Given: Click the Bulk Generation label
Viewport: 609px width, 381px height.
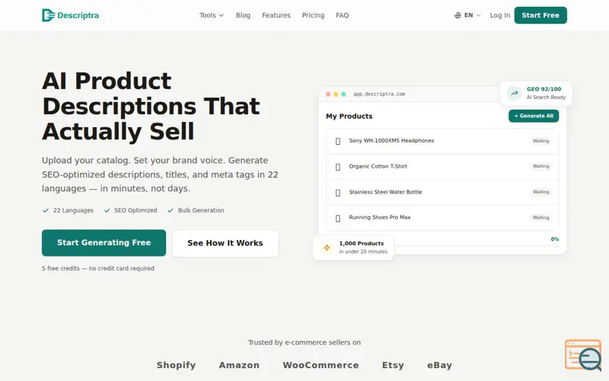Looking at the screenshot, I should (x=201, y=210).
